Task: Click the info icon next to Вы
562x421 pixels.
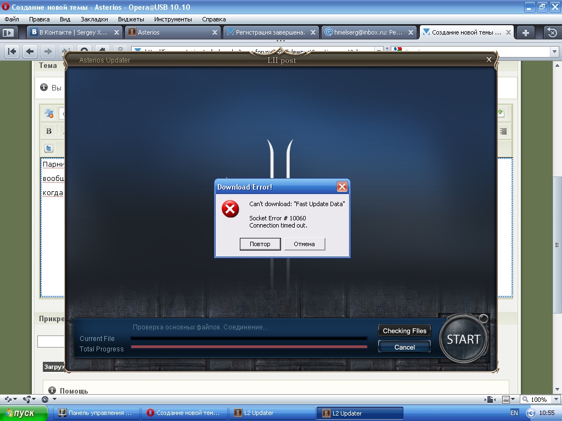Action: point(44,87)
